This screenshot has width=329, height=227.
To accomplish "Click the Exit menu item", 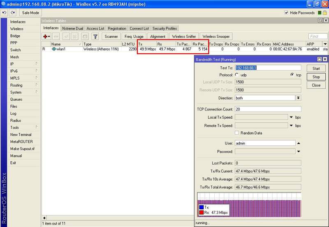I will [24, 163].
